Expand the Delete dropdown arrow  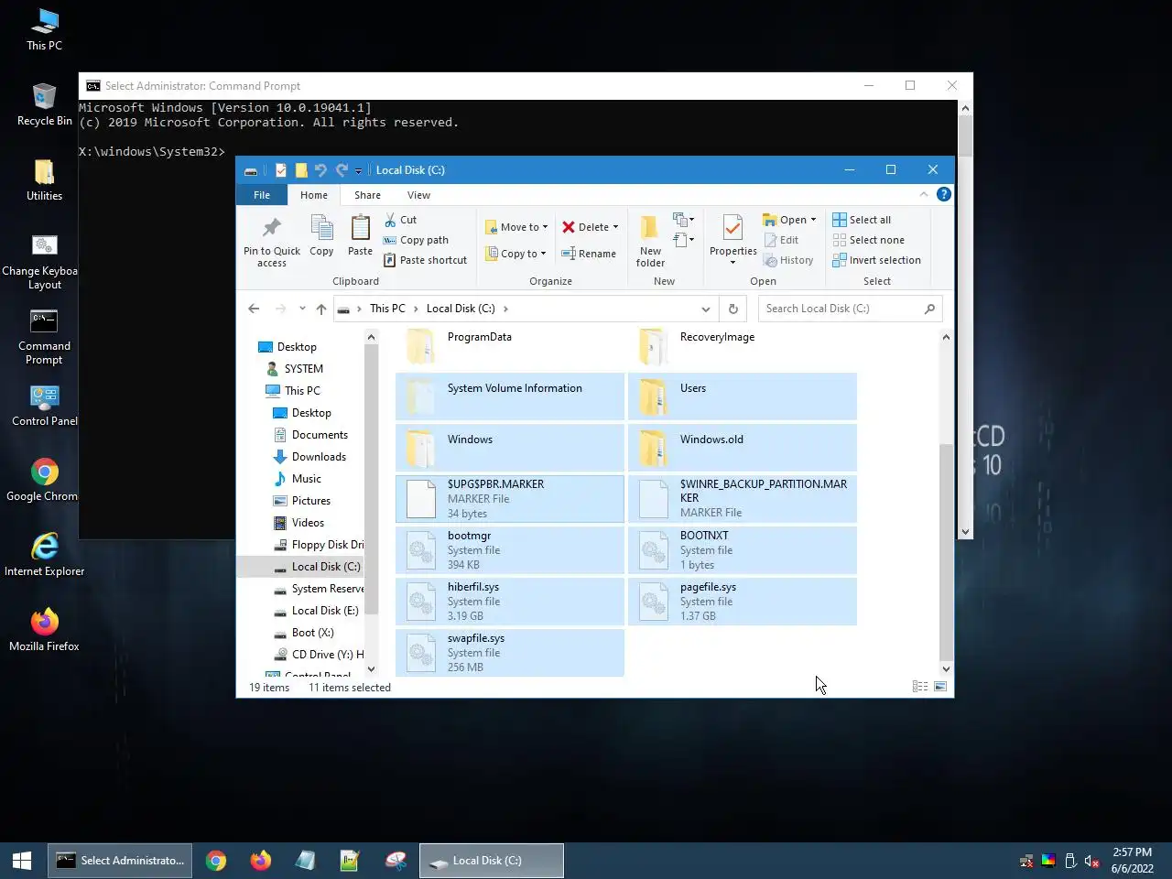point(615,227)
